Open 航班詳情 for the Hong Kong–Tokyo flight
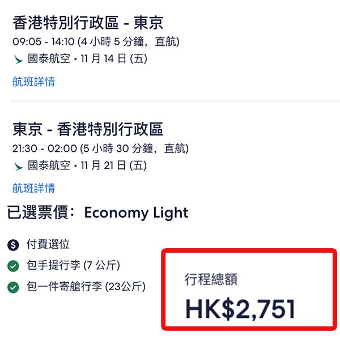Screen dimensions: 340x340 click(x=34, y=82)
